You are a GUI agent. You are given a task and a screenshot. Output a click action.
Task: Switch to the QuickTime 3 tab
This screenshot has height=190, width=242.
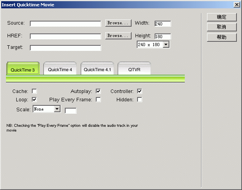pos(23,69)
